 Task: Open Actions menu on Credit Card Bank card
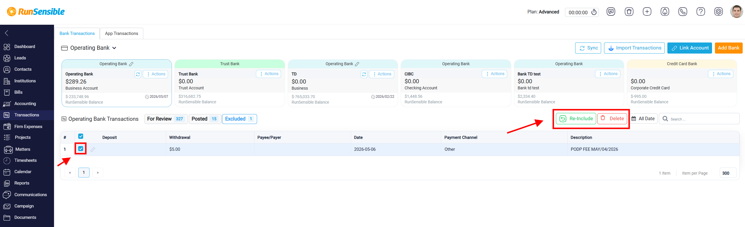720,74
